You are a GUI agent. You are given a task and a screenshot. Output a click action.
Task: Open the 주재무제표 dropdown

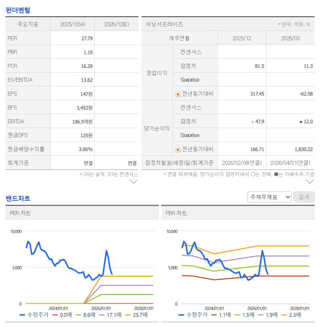[270, 197]
